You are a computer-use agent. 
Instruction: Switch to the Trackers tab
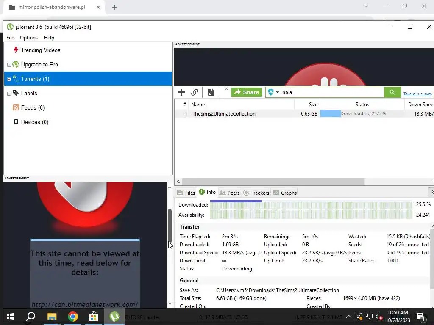[256, 193]
